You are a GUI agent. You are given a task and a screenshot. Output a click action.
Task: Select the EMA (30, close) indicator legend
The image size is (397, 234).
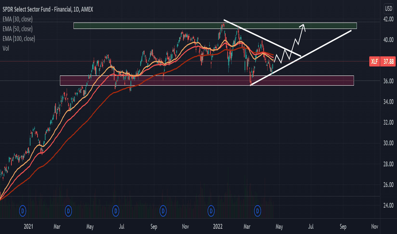[x=17, y=19]
